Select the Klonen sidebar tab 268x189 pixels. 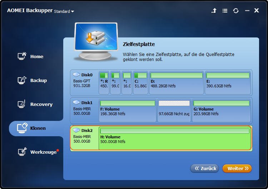36,128
